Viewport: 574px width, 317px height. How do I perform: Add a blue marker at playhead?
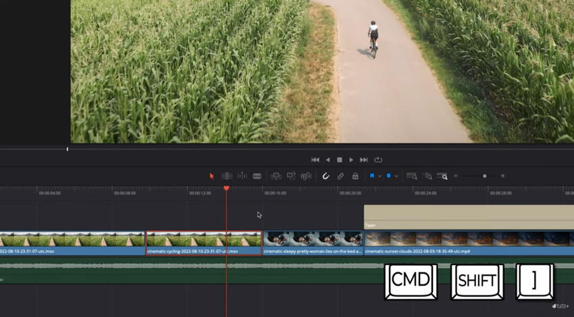389,176
